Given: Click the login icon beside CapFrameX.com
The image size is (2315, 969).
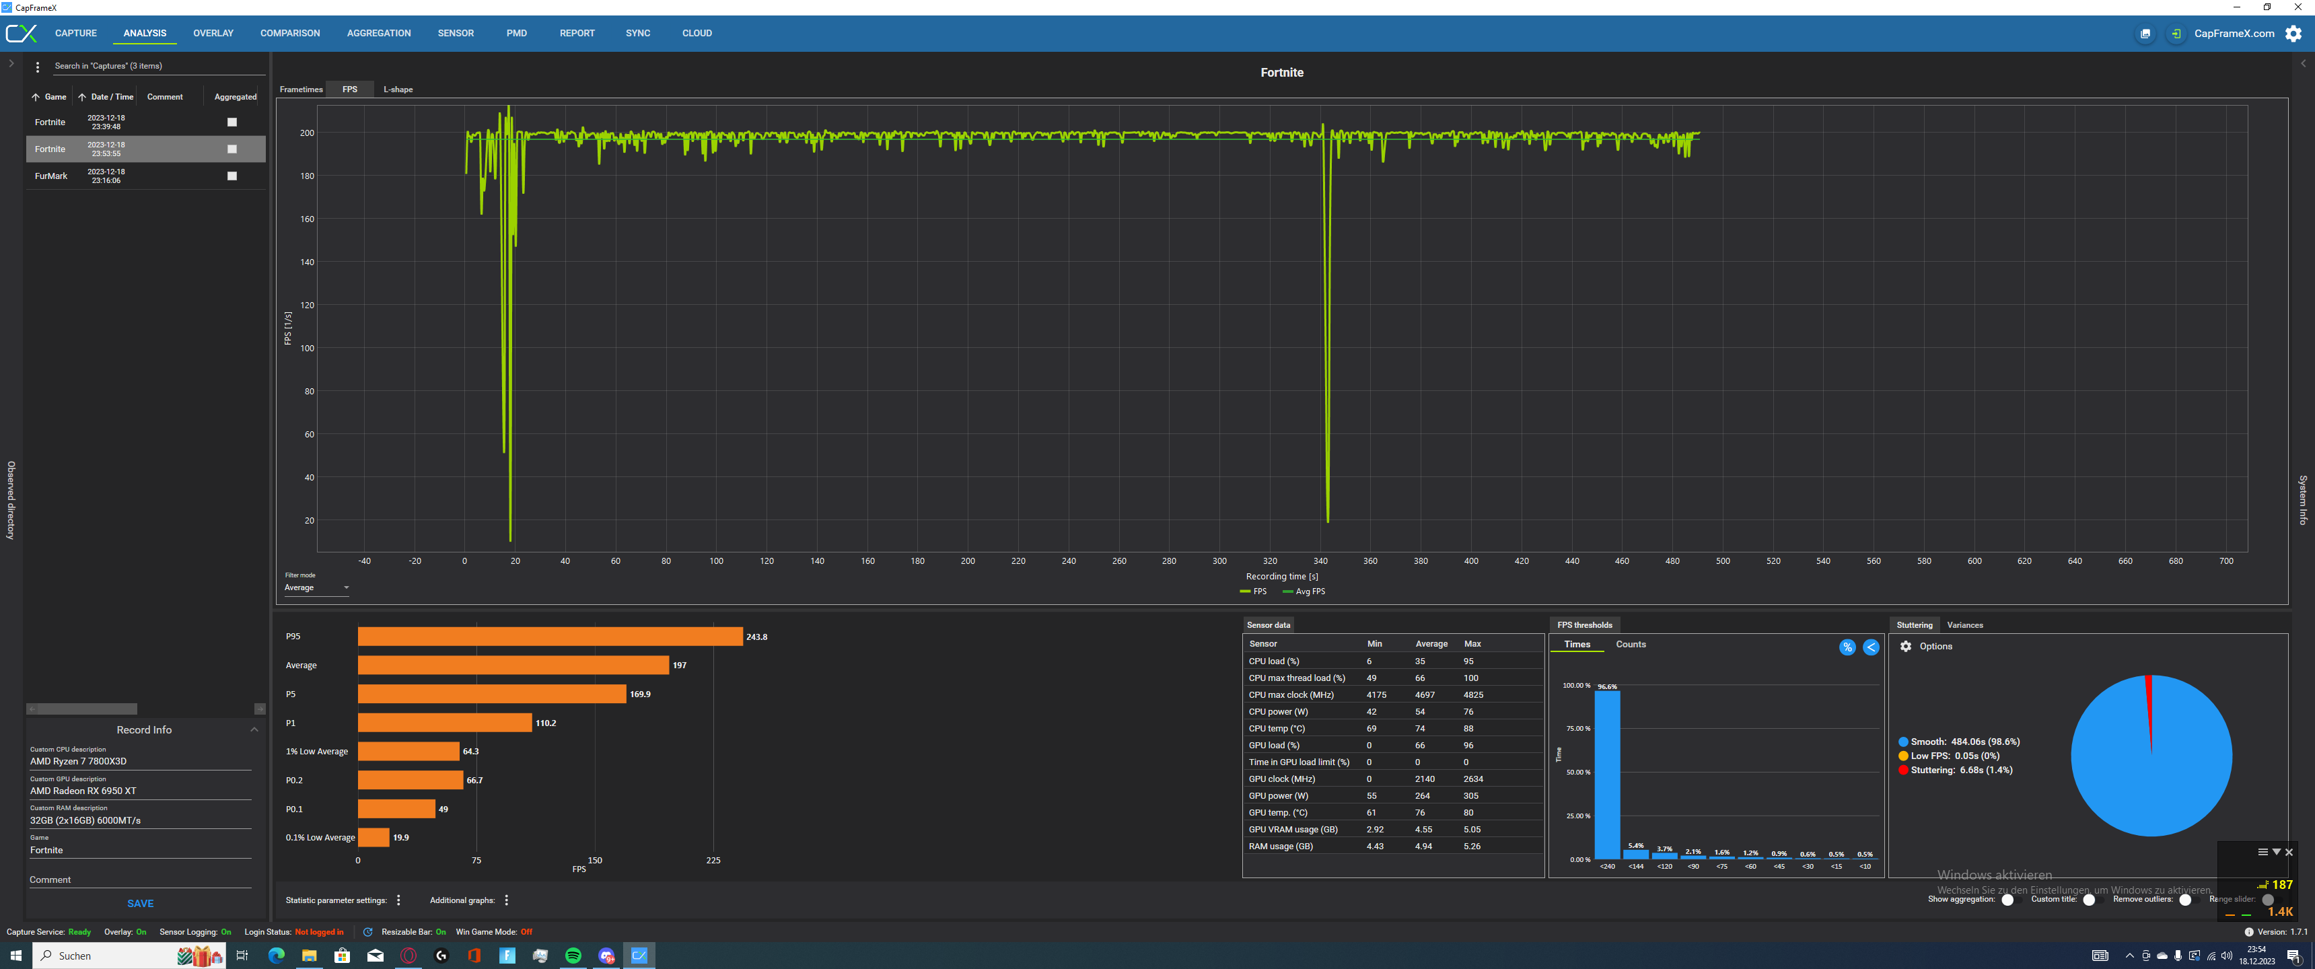Looking at the screenshot, I should click(2175, 33).
